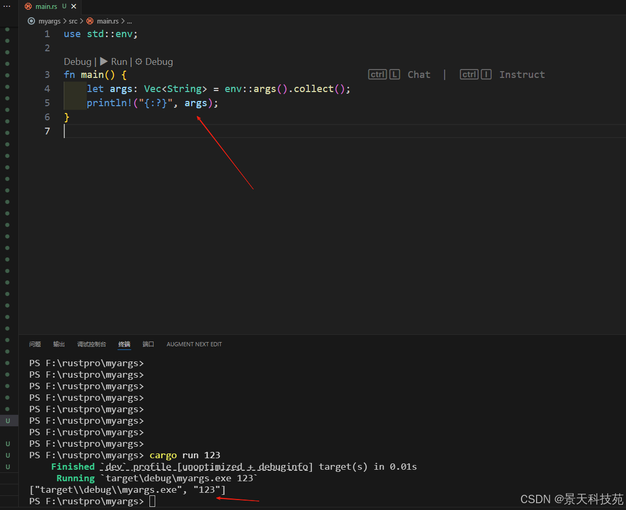
Task: Click the src breadcrumb folder
Action: coord(73,21)
